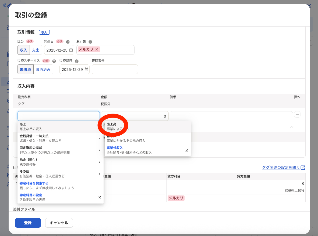Screen dimensions: 318x236
Task: Set payment status to 未決済
Action: (x=26, y=69)
